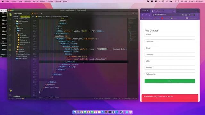Image resolution: width=205 pixels, height=115 pixels.
Task: Open the Ayuda menu
Action: click(x=65, y=1)
